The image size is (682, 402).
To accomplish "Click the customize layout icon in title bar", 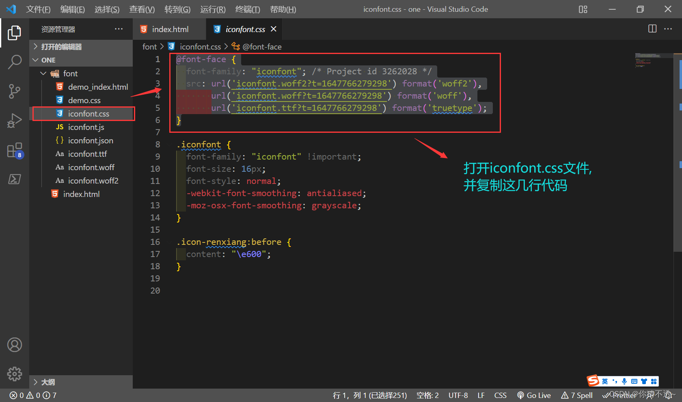I will pos(583,9).
